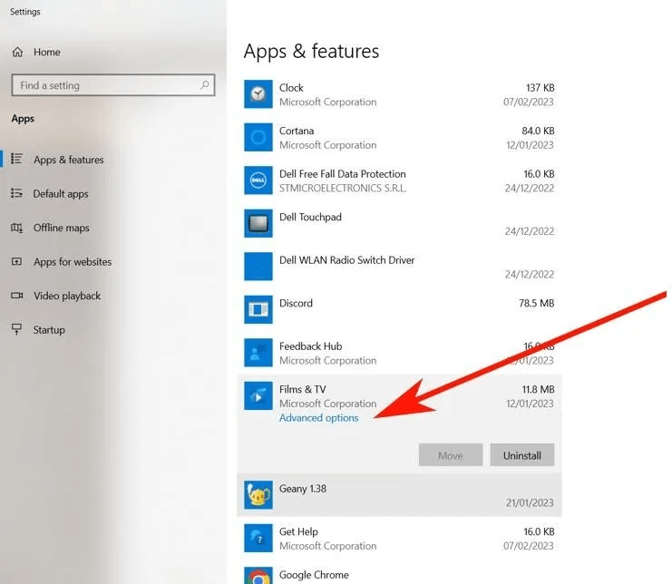Image resolution: width=672 pixels, height=584 pixels.
Task: Click the greyed Move button
Action: click(x=451, y=455)
